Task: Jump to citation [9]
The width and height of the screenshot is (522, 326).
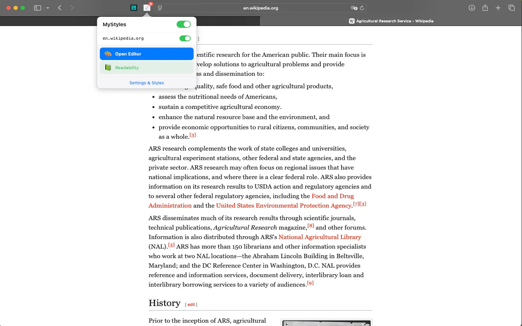Action: click(x=310, y=283)
